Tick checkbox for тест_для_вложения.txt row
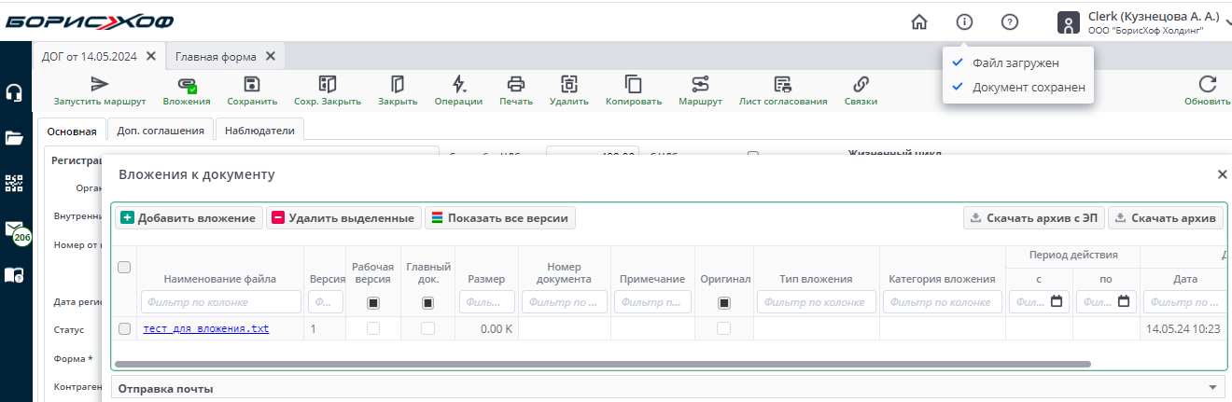 pyautogui.click(x=124, y=328)
